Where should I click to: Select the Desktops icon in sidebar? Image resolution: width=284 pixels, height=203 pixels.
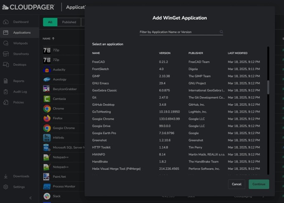6,65
